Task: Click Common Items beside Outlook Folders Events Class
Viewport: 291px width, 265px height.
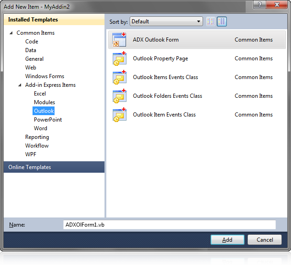Action: 254,96
